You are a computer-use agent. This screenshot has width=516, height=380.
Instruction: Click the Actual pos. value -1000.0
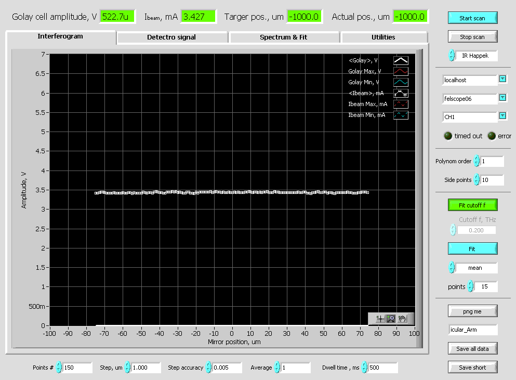click(x=411, y=17)
